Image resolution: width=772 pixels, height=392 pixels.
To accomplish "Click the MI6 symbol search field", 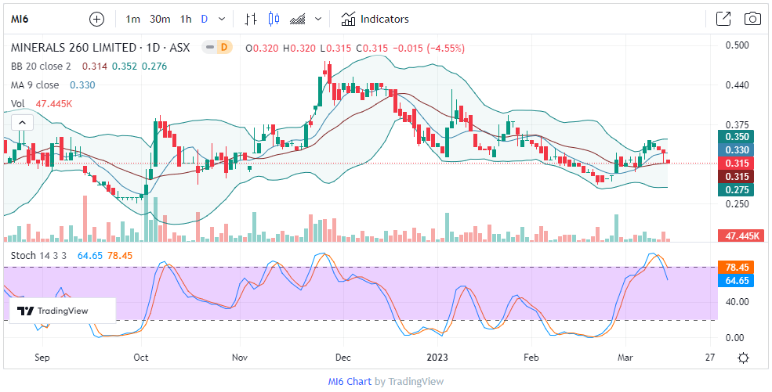I will tap(31, 19).
